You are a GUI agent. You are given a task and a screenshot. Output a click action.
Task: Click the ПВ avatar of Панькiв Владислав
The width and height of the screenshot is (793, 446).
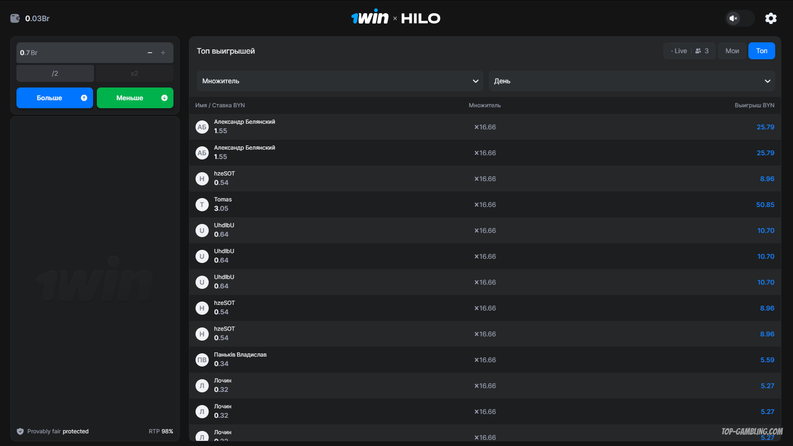coord(202,360)
